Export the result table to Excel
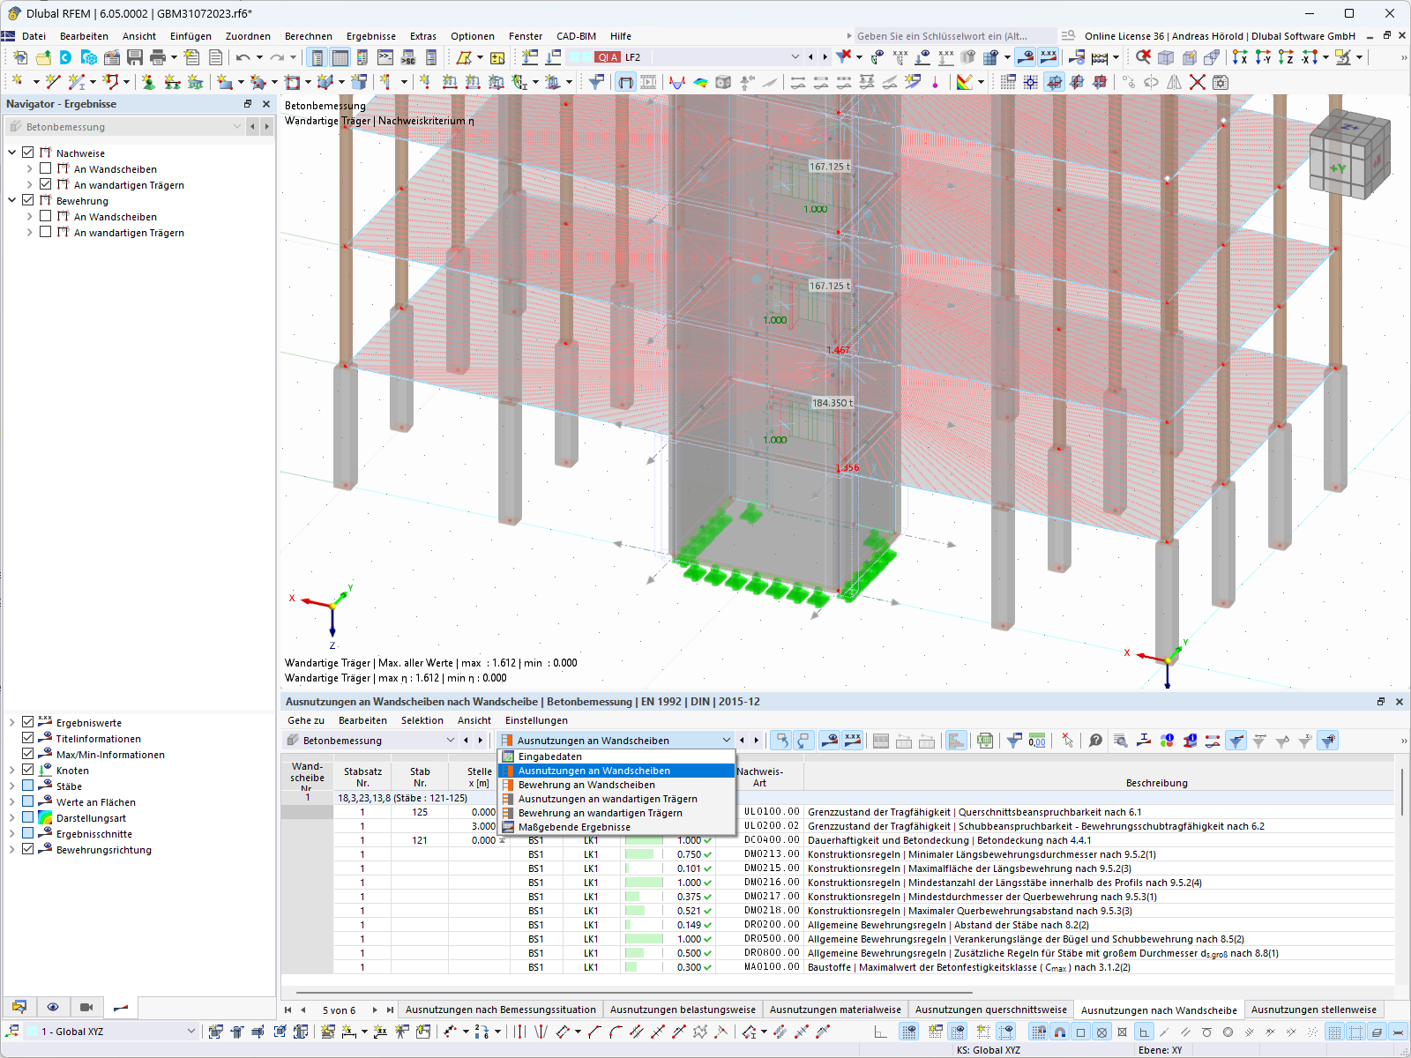This screenshot has height=1058, width=1411. click(x=984, y=741)
